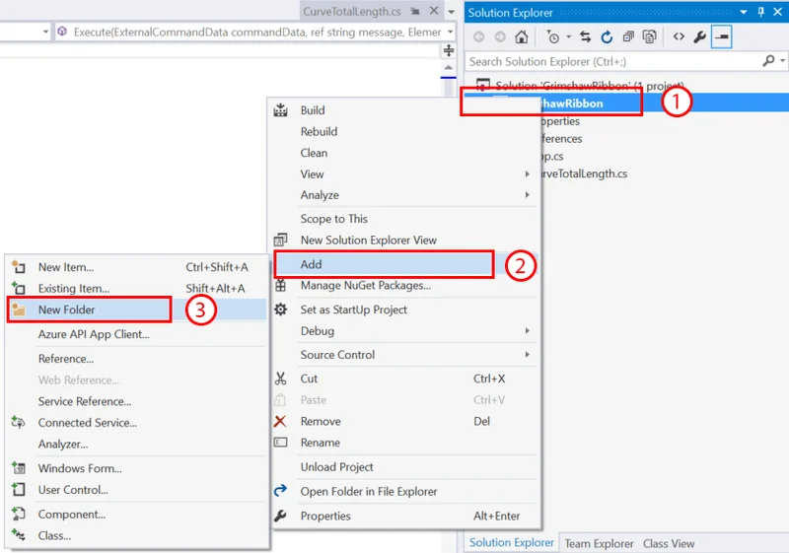Close the Solution Explorer panel
The height and width of the screenshot is (553, 789).
click(778, 12)
